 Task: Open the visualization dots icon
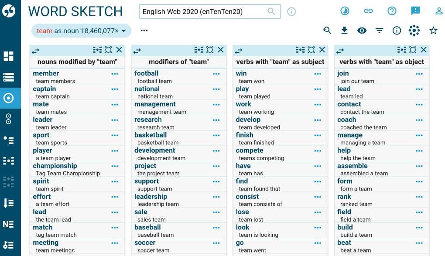tap(414, 31)
